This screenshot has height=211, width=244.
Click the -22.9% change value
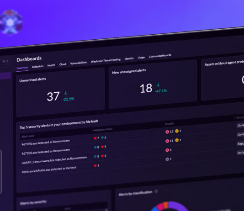[69, 99]
